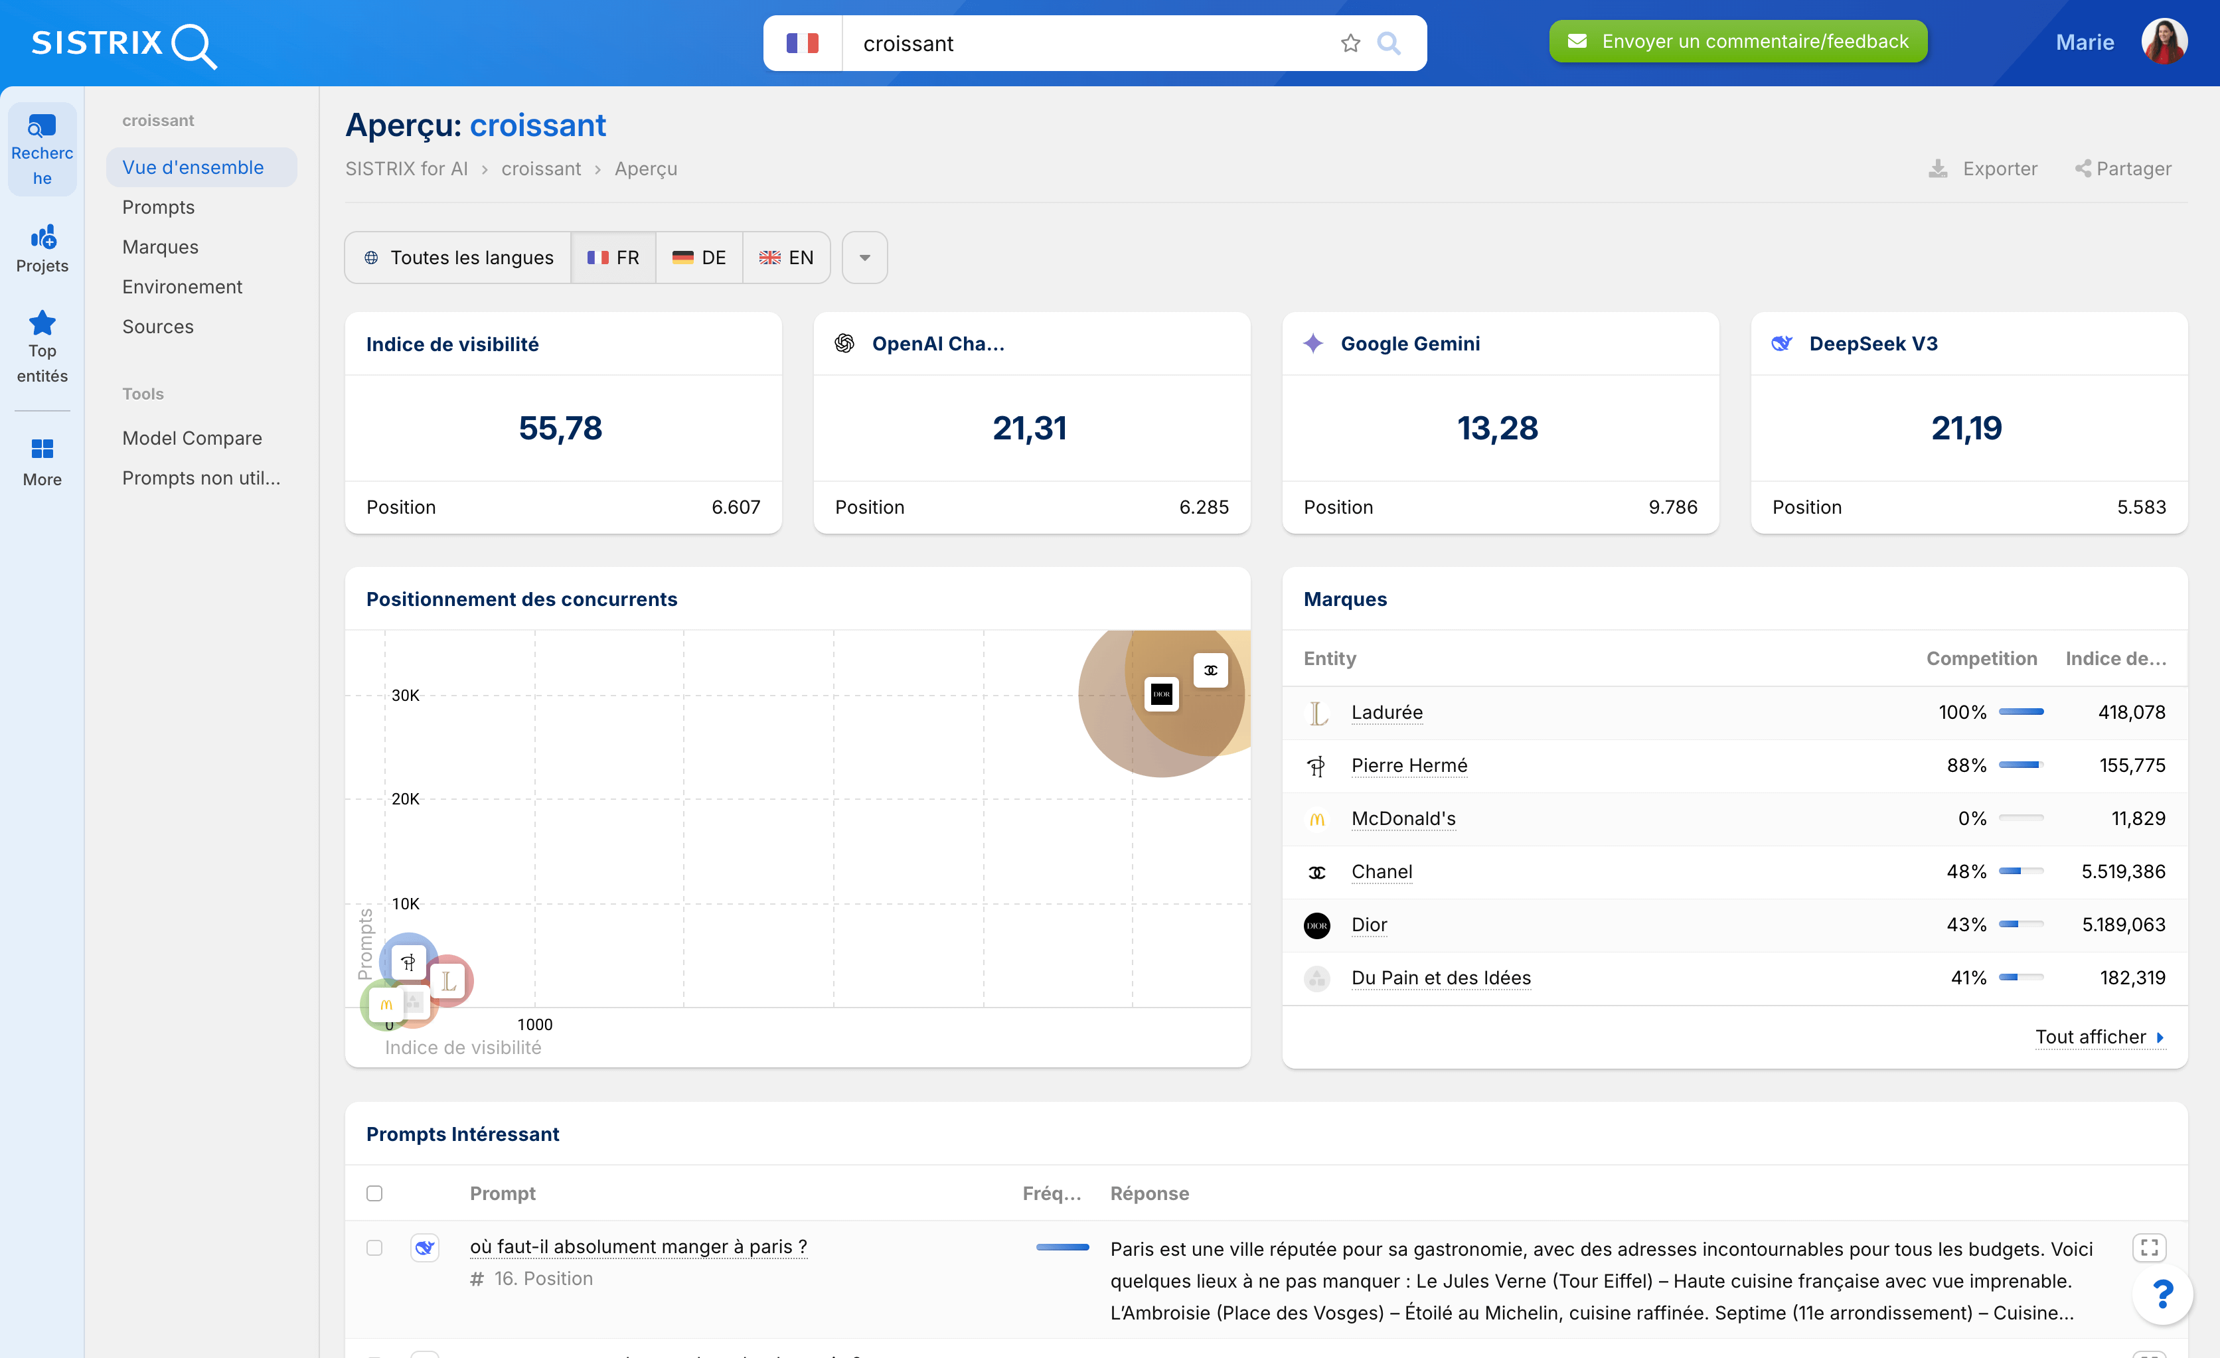Open the Chanel entity link

(x=1381, y=871)
